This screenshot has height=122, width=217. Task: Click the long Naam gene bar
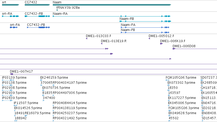point(112,5)
